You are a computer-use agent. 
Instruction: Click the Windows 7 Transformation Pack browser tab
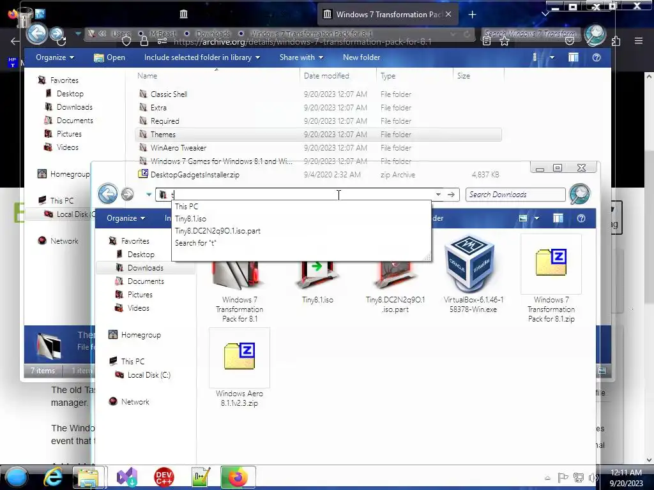tap(388, 15)
